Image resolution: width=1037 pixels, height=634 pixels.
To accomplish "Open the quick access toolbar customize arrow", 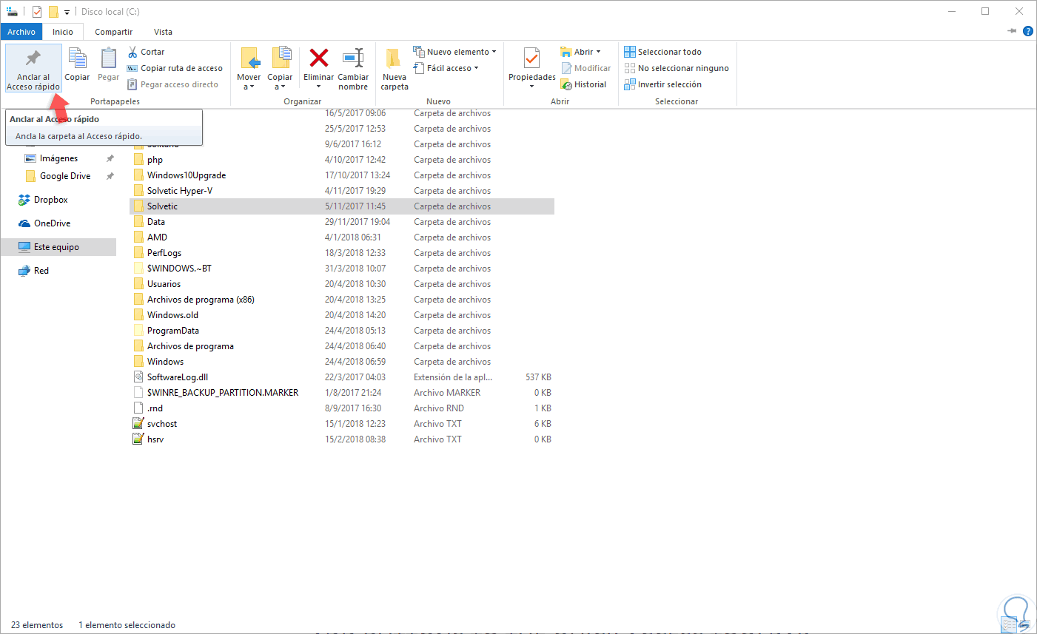I will coord(67,12).
